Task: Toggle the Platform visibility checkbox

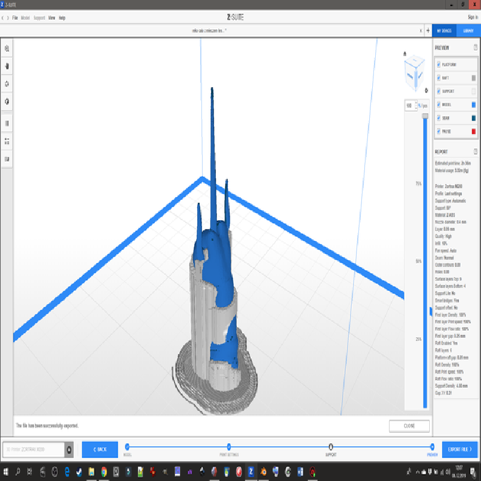Action: (x=439, y=64)
